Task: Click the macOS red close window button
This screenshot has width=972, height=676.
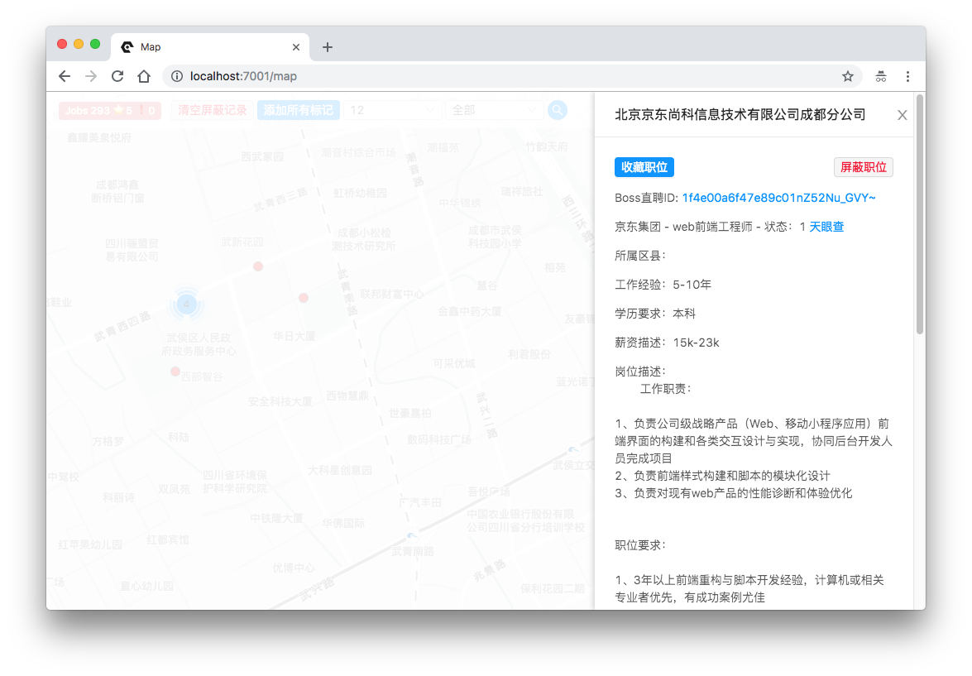Action: (62, 44)
